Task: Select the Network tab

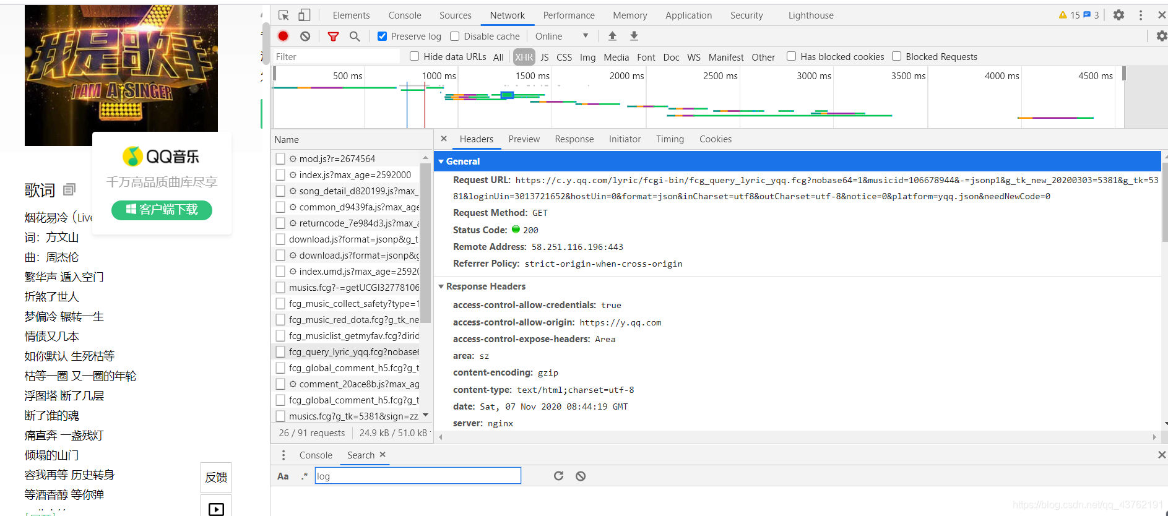Action: [507, 15]
